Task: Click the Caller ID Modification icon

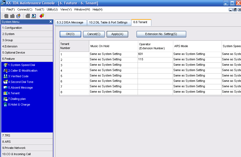Action: tap(5, 71)
